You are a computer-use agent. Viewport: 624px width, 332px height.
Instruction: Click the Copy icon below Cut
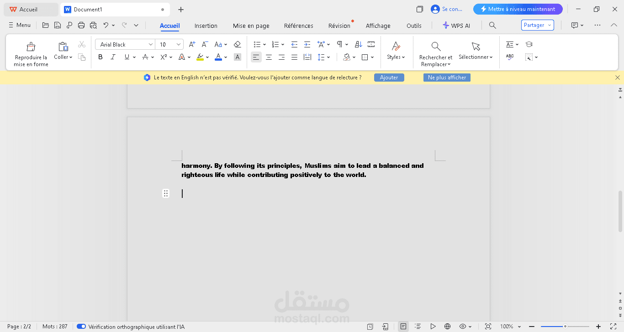[82, 57]
